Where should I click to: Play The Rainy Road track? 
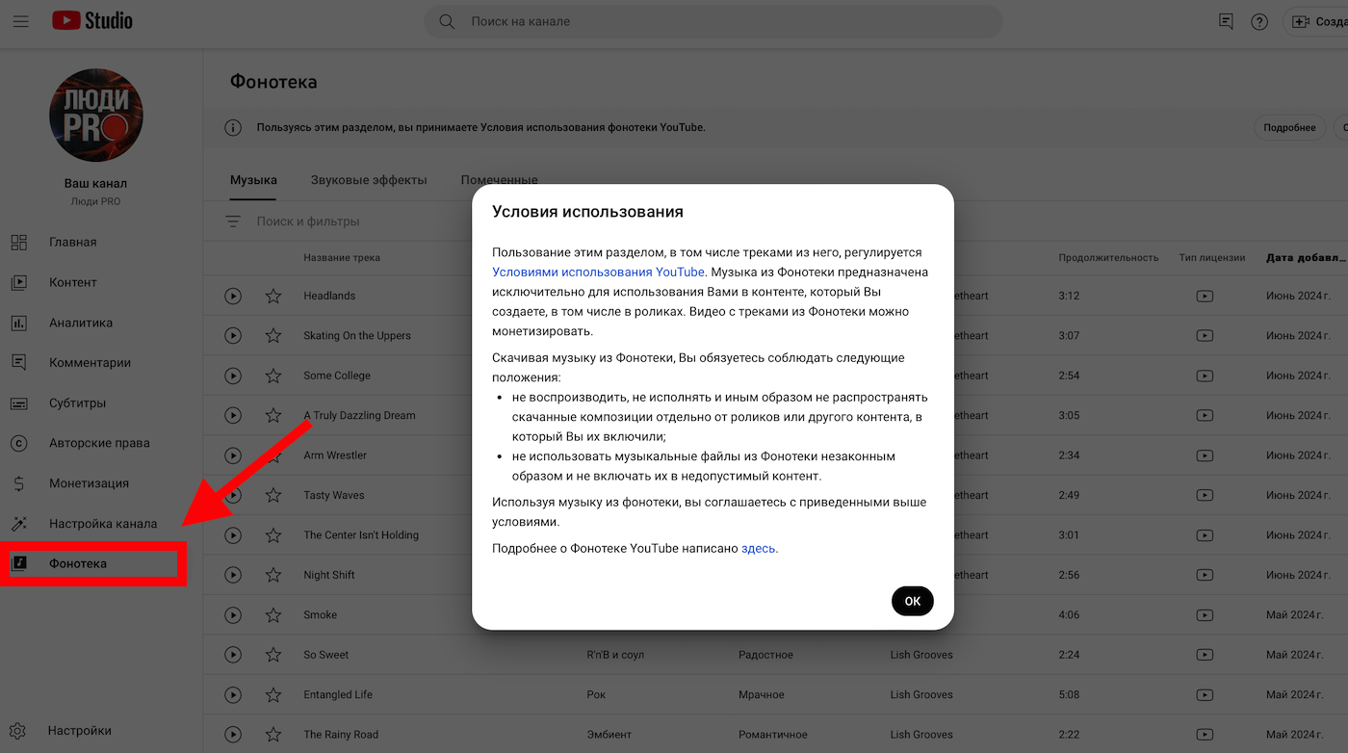click(x=233, y=735)
